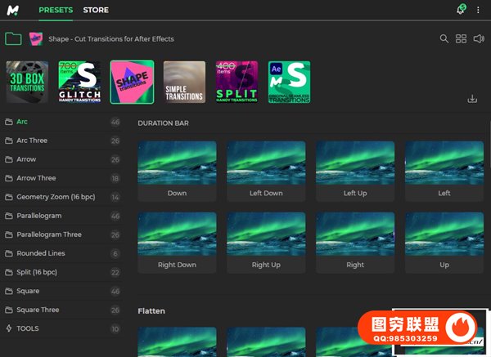Expand the Arc Three category

point(32,141)
